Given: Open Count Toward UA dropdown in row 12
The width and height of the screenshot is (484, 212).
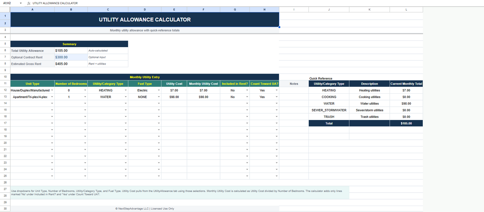Looking at the screenshot, I should [277, 90].
